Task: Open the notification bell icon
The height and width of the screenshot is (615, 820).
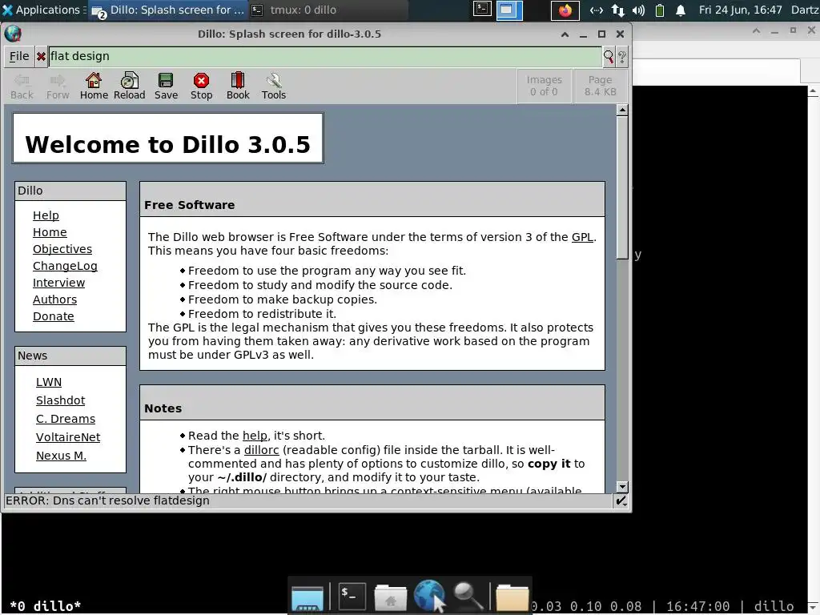Action: 681,10
